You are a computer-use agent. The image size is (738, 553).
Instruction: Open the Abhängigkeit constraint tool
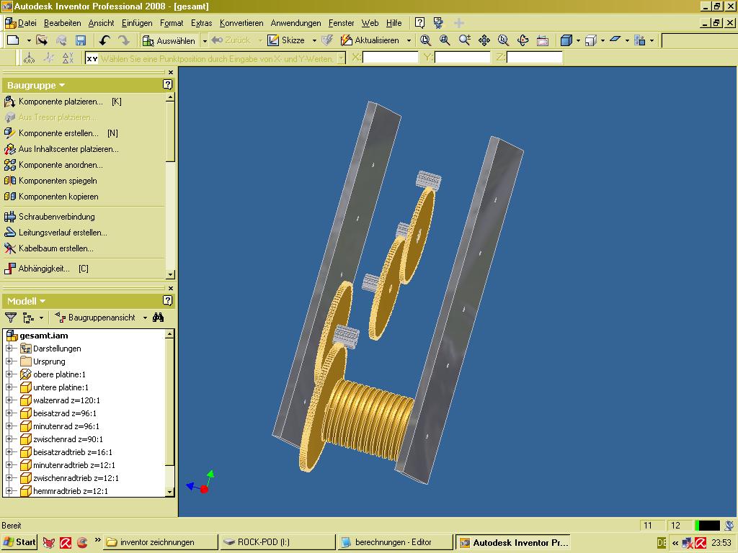[x=46, y=269]
